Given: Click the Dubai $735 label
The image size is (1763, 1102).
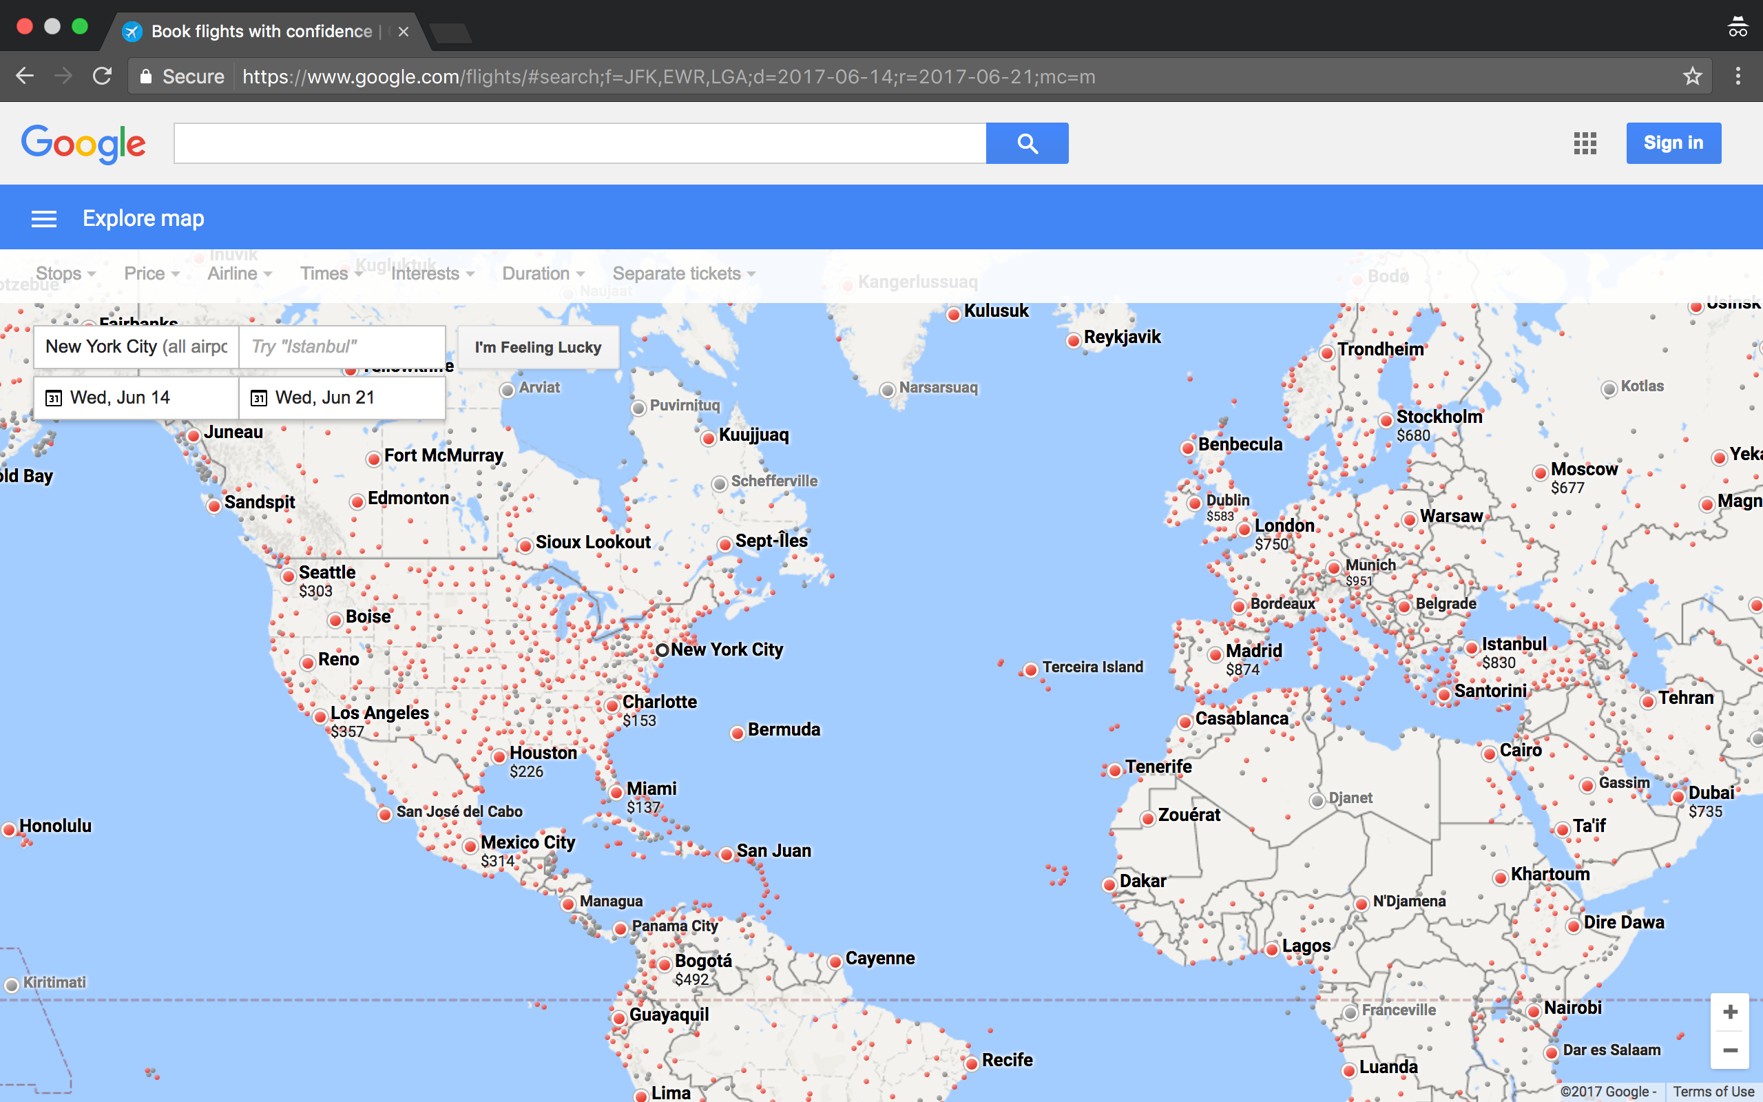Looking at the screenshot, I should [x=1711, y=802].
